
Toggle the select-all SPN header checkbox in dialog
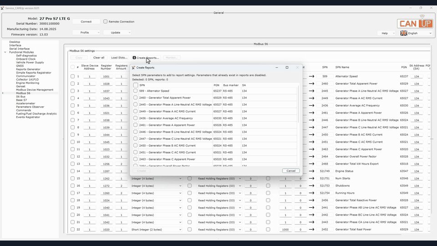[x=136, y=85]
